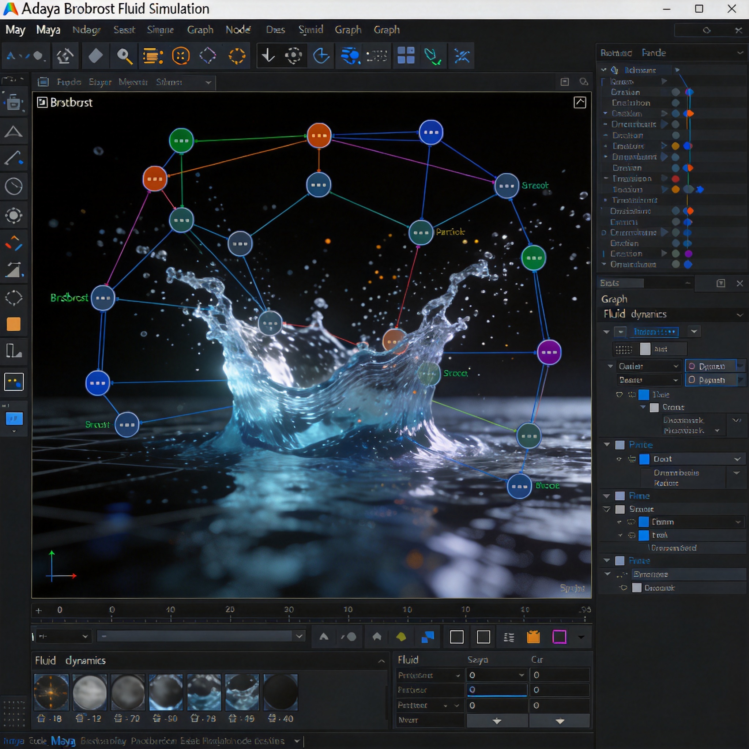Click the blue four-square grid toolbar icon
Viewport: 749px width, 749px height.
point(406,56)
